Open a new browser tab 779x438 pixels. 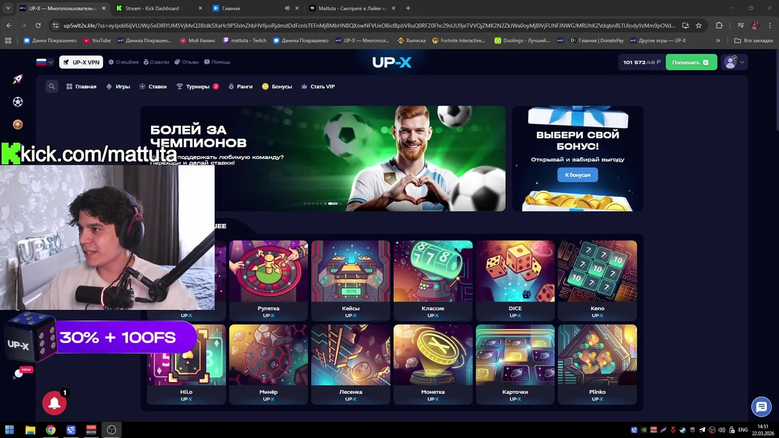click(408, 9)
